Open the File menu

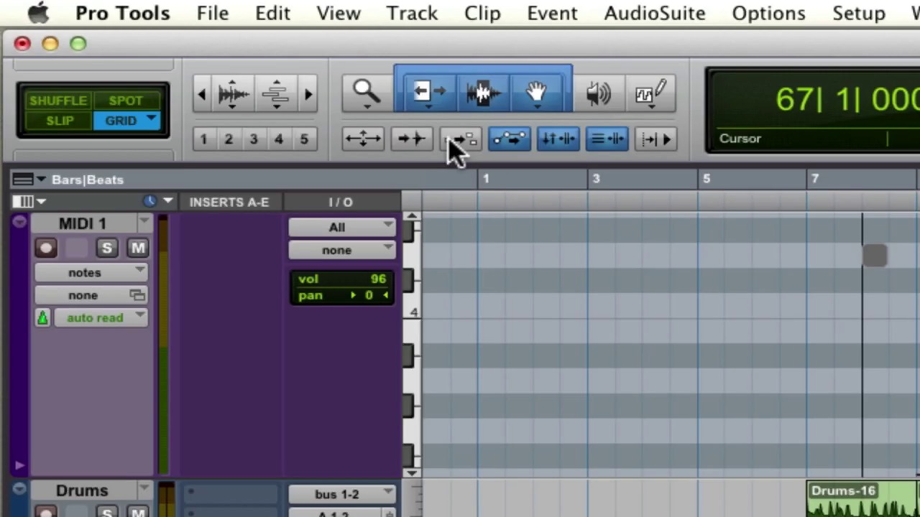[213, 13]
